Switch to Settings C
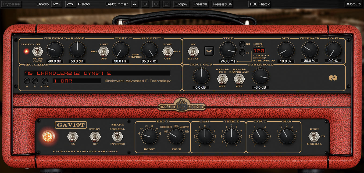This screenshot has width=364, height=173. pos(156,4)
